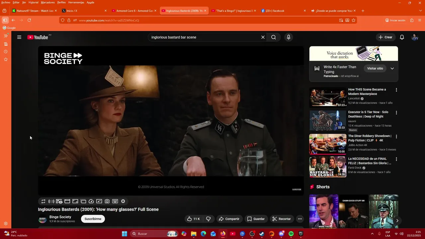Click the eye visibility icon in video toolbar
The height and width of the screenshot is (239, 425).
(x=59, y=201)
